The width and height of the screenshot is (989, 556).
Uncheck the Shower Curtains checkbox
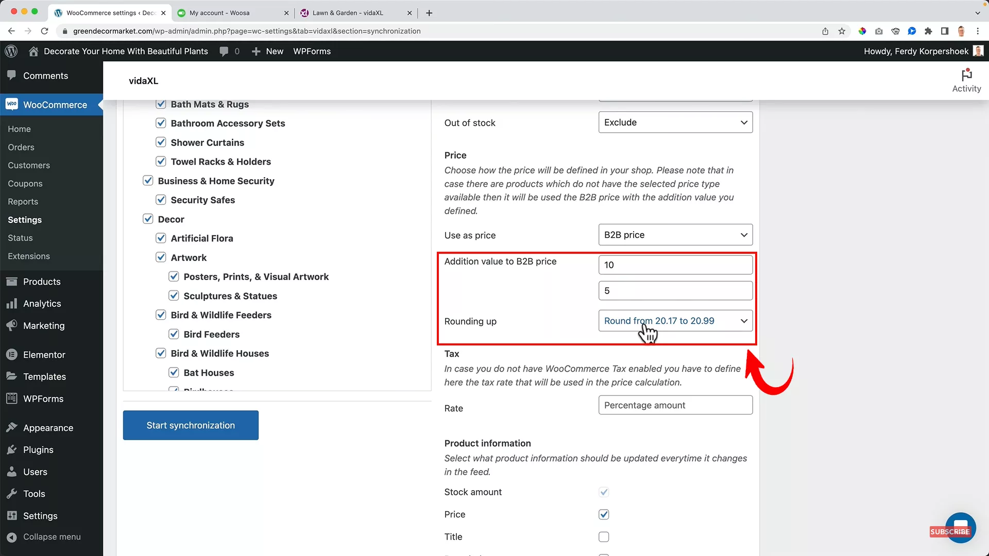pos(161,142)
